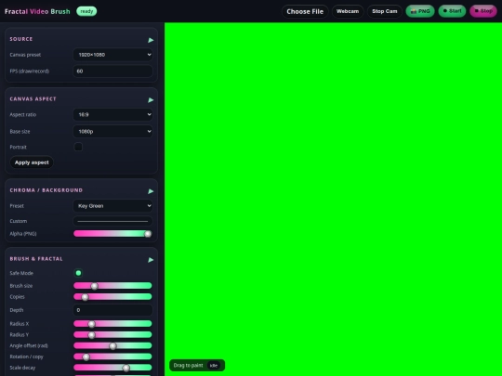Click the Fractal Video Brush title
The height and width of the screenshot is (376, 502).
[x=37, y=11]
